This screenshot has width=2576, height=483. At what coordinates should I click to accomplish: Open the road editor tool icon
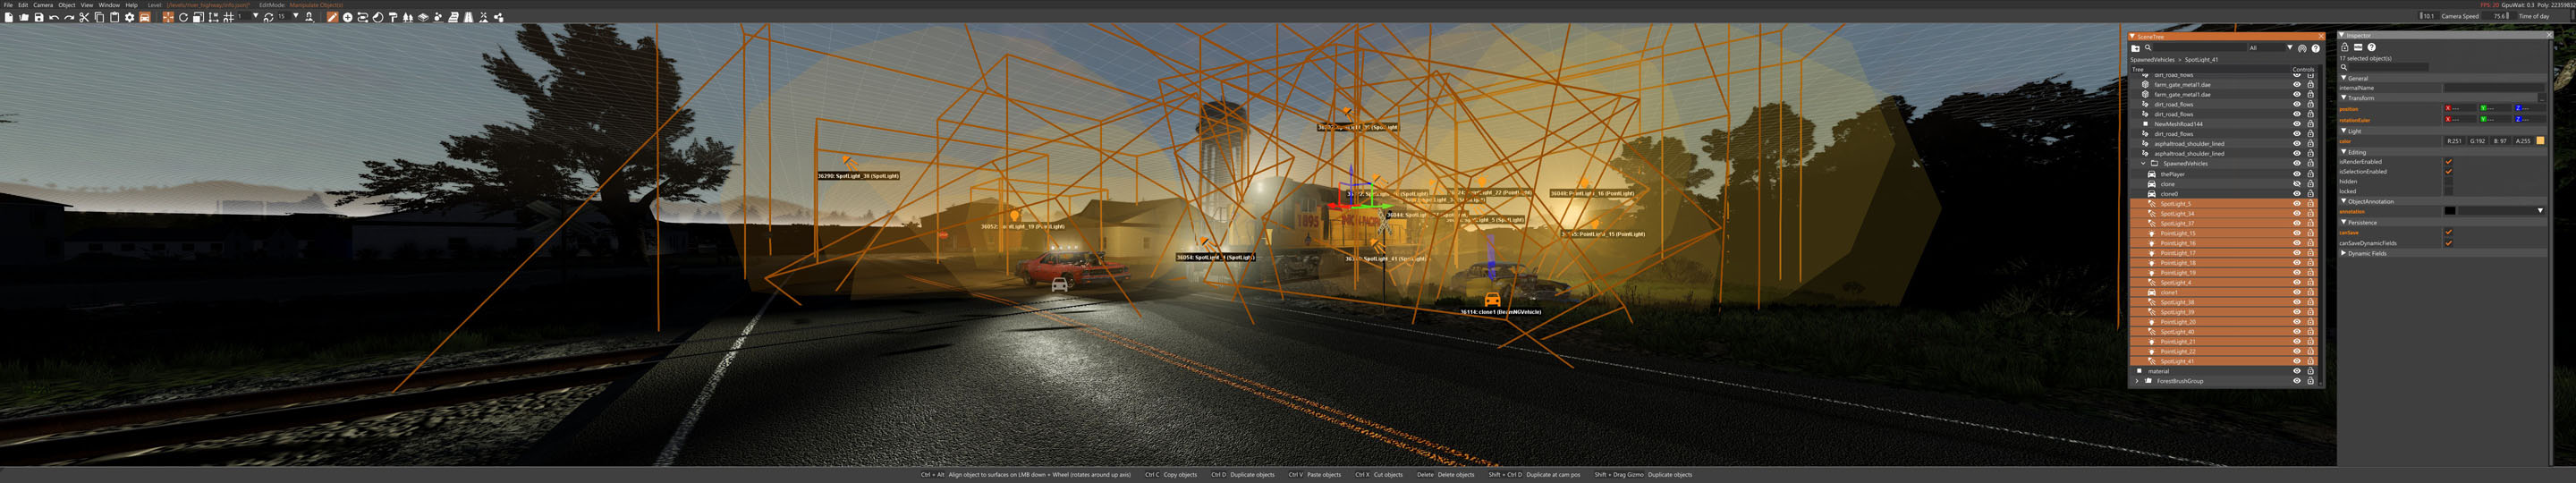click(x=468, y=17)
